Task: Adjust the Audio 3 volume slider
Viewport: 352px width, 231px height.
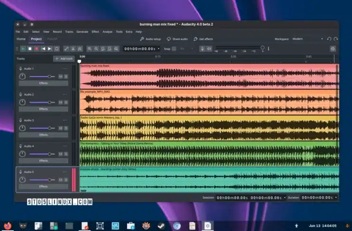Action: (x=42, y=128)
